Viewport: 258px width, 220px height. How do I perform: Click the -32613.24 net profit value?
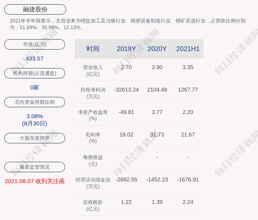[x=126, y=90]
